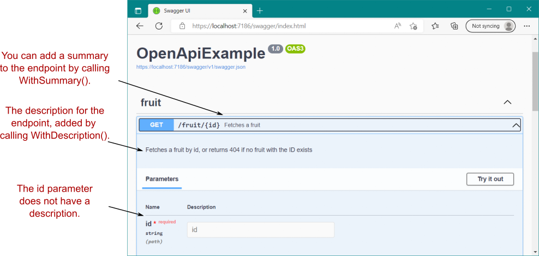This screenshot has height=256, width=539.
Task: Click the id parameter input field
Action: pos(261,229)
